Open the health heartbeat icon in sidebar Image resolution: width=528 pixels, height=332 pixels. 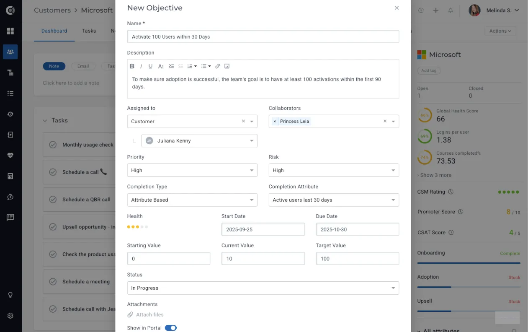pyautogui.click(x=10, y=155)
